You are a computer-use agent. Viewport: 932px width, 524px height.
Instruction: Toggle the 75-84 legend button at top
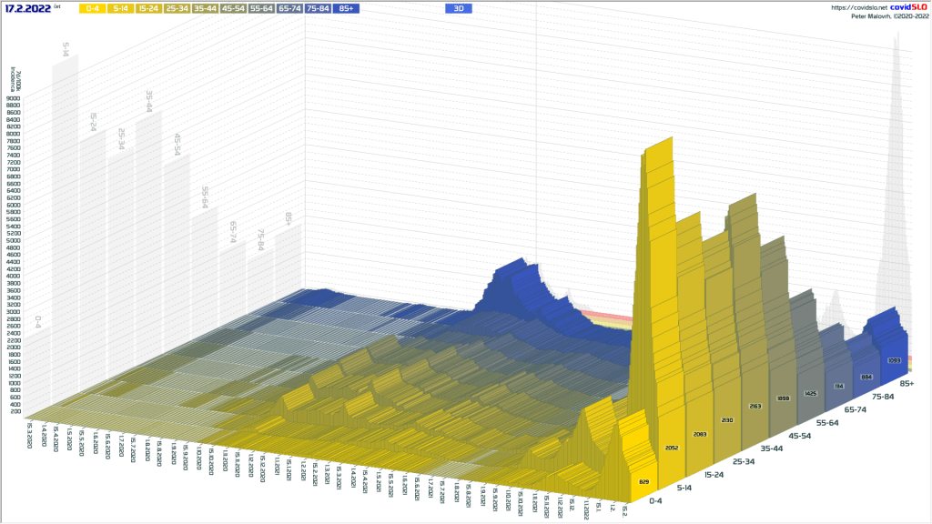(x=318, y=8)
